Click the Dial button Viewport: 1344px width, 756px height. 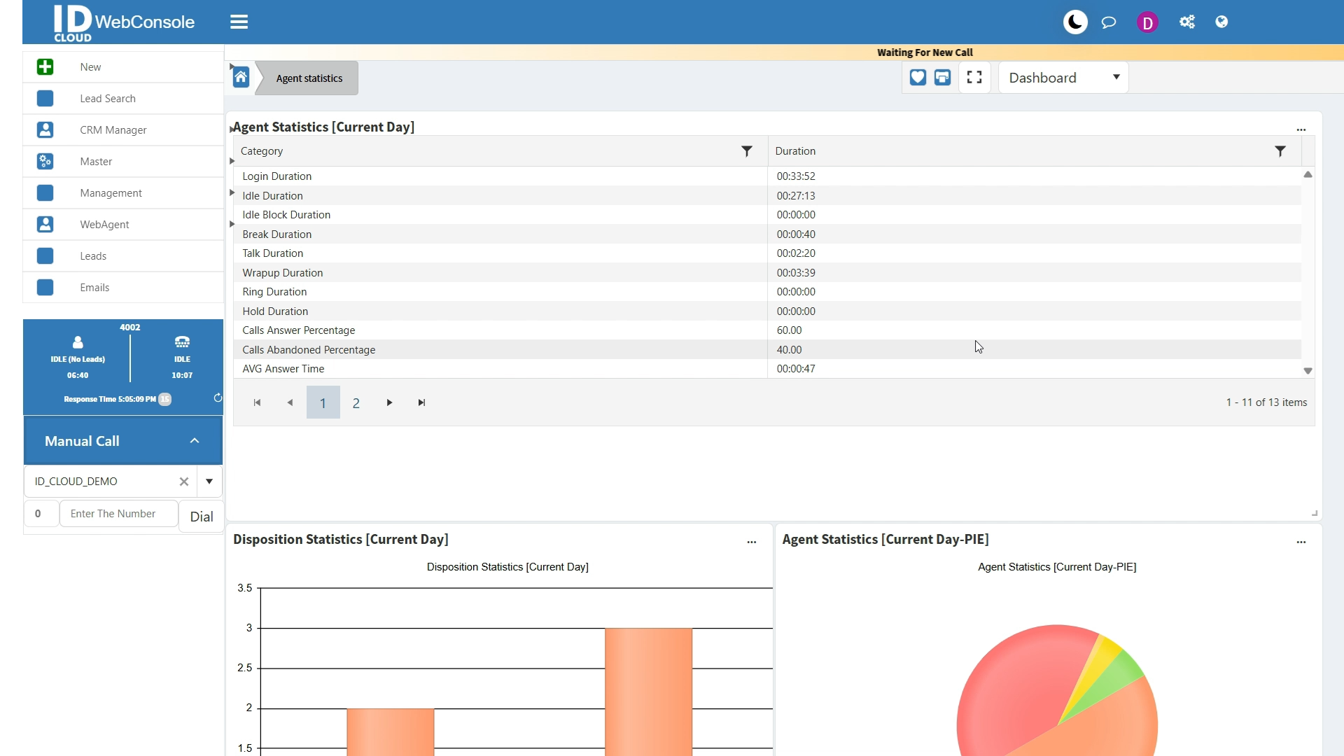click(200, 516)
